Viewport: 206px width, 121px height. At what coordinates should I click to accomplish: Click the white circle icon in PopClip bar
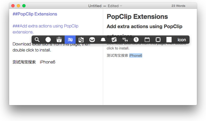[x=48, y=40]
